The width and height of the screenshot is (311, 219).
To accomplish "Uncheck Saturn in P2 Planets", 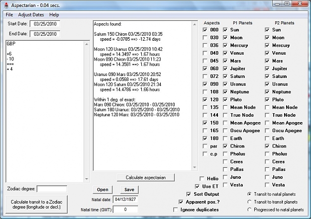I will [x=267, y=76].
